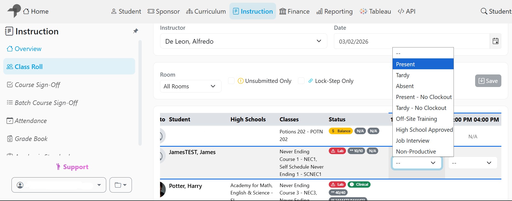Open the Instructor dropdown for De Leon, Alfredo
This screenshot has width=512, height=201.
[243, 41]
